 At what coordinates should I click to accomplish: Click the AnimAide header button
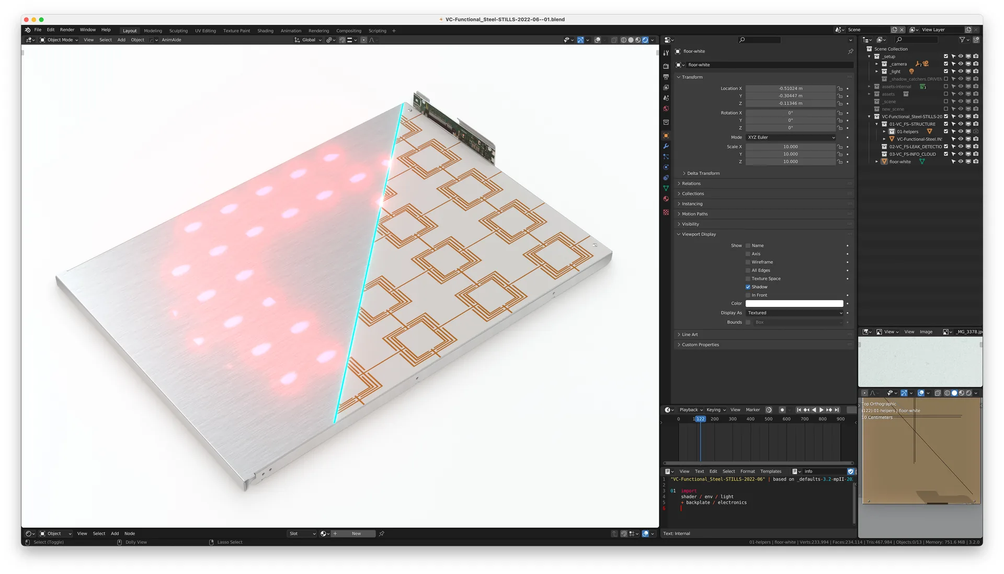click(x=172, y=40)
